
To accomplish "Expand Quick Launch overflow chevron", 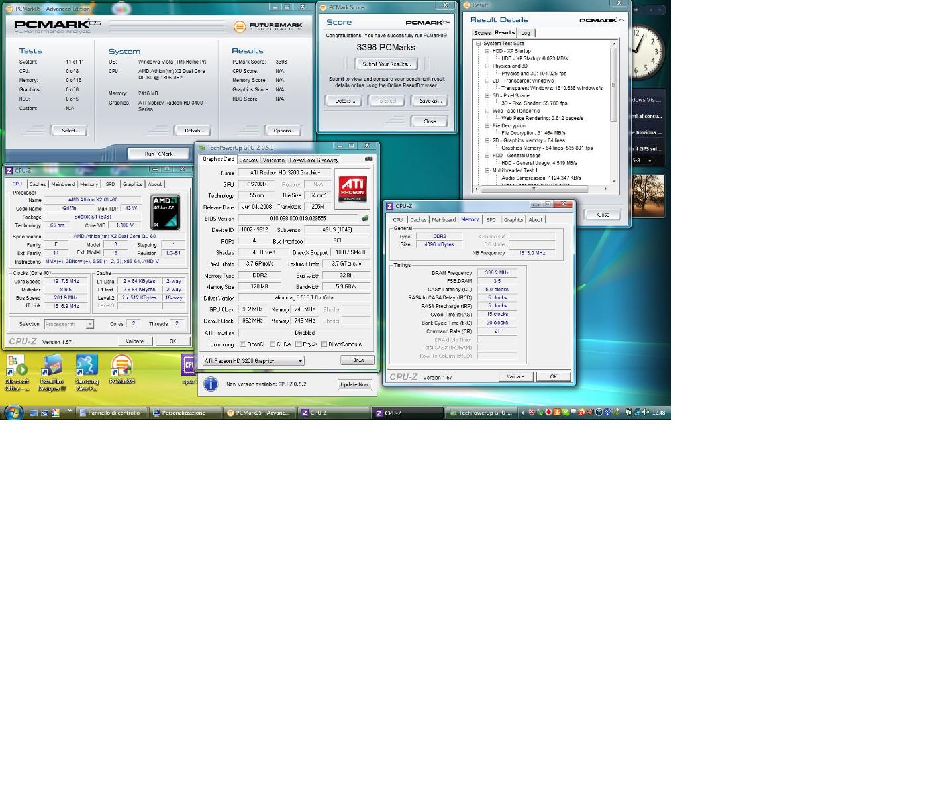I will pyautogui.click(x=69, y=411).
